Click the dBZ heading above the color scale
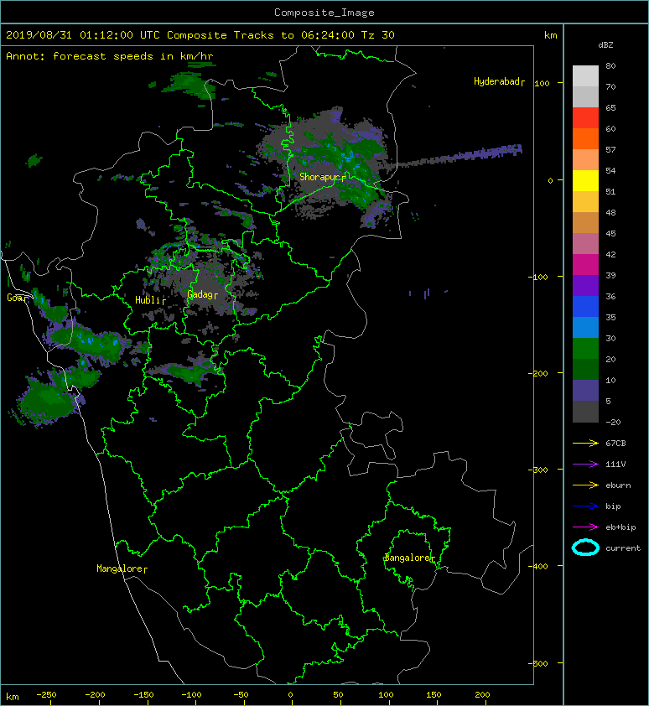Image resolution: width=649 pixels, height=706 pixels. [605, 45]
